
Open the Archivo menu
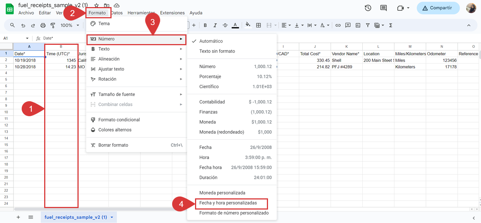pos(26,13)
